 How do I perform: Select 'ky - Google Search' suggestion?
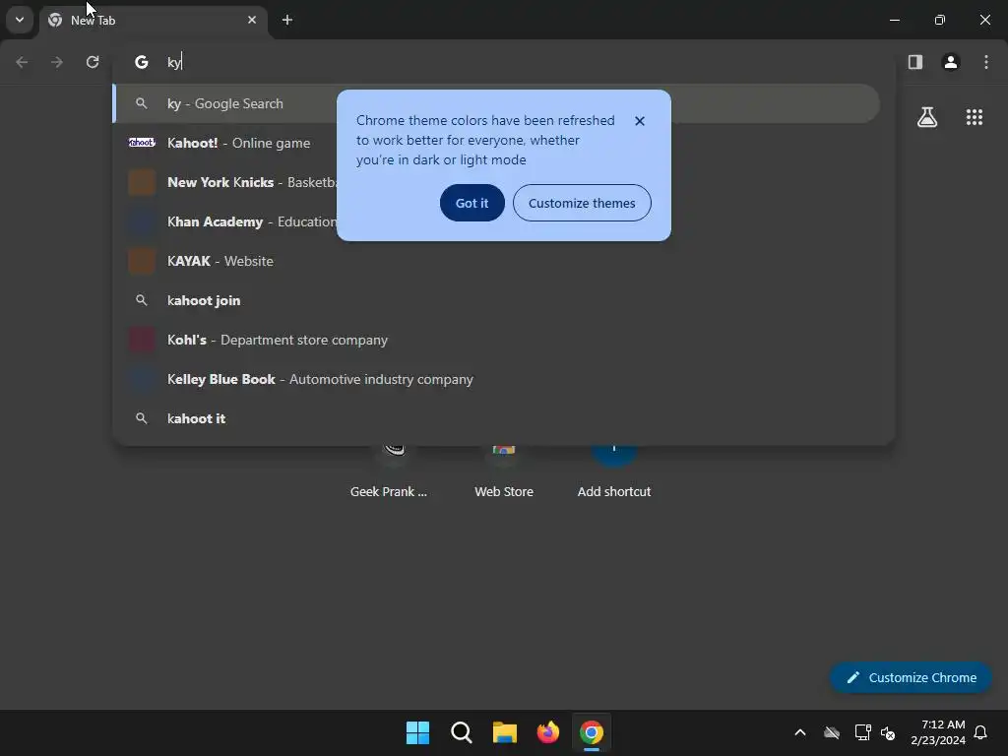click(x=496, y=103)
